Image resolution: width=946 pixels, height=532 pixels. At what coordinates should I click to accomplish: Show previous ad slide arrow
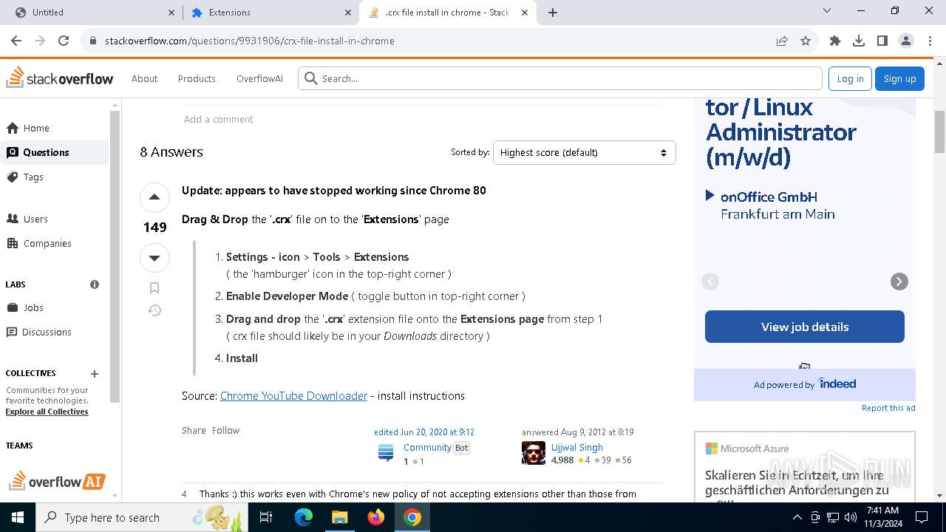pos(710,282)
